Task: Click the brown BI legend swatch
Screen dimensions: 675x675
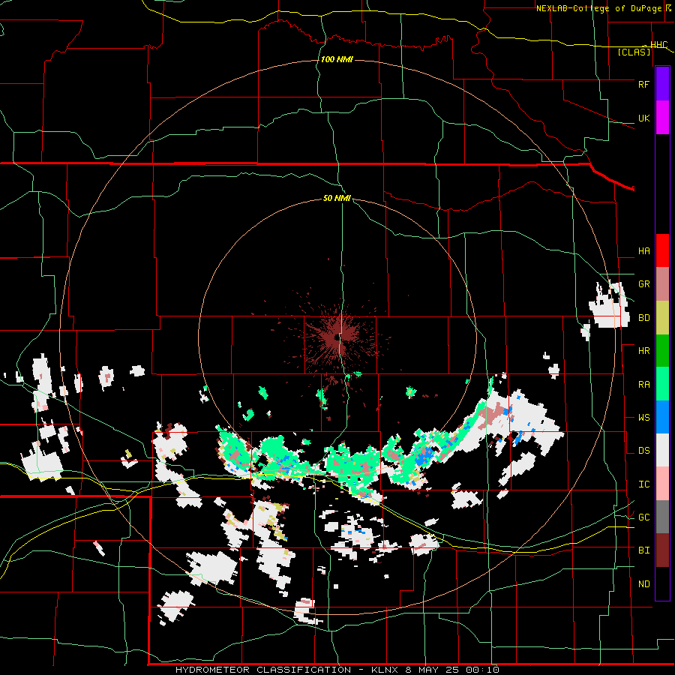Action: pyautogui.click(x=662, y=550)
